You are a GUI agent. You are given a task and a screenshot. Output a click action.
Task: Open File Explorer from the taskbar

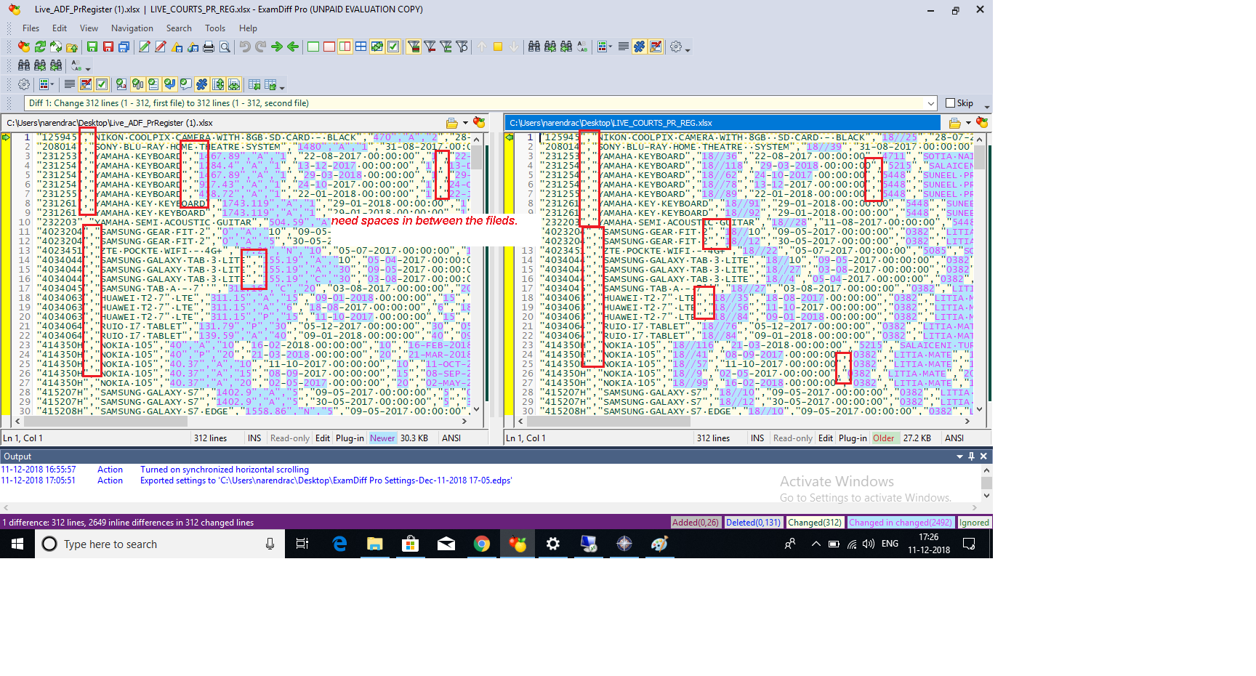point(375,544)
